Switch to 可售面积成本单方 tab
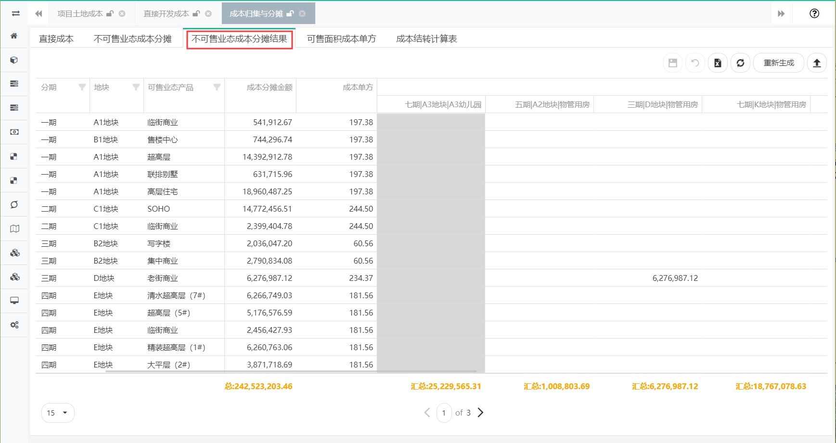Viewport: 836px width, 443px height. click(341, 39)
